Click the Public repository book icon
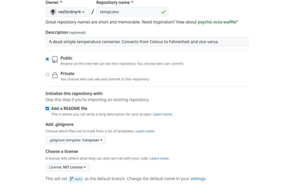This screenshot has height=184, width=295. [55, 59]
